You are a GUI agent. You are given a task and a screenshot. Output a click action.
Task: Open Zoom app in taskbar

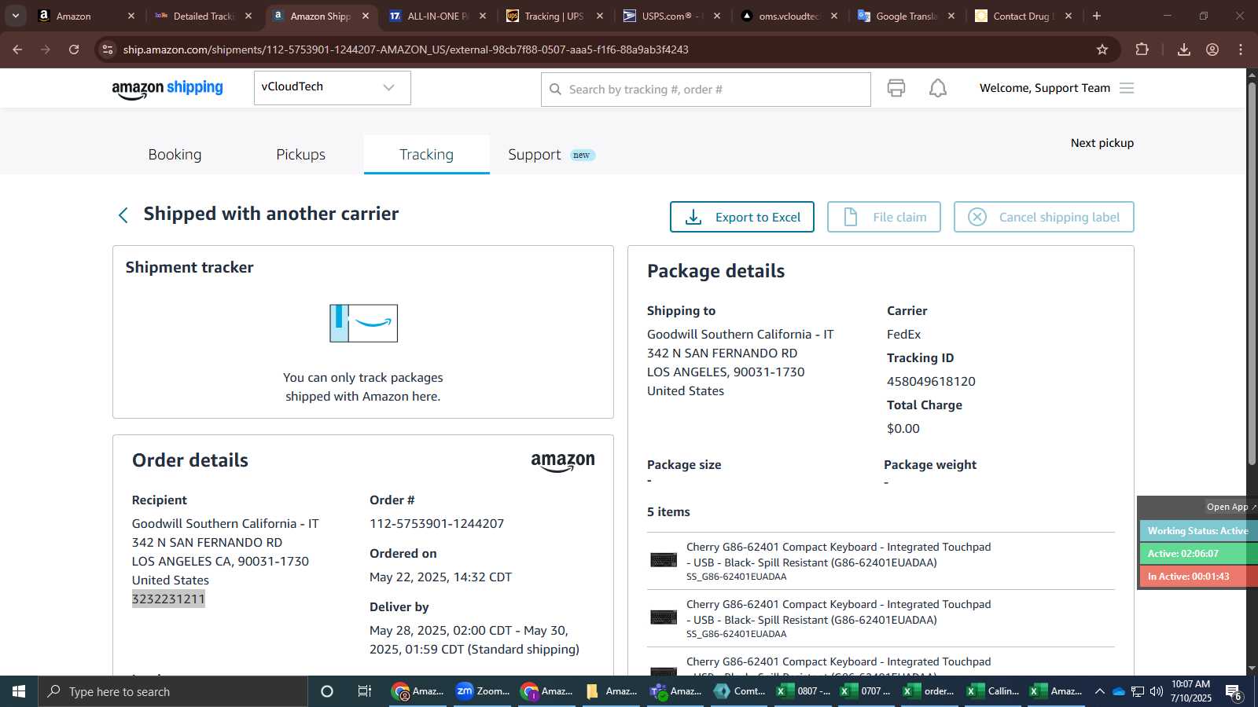[484, 691]
